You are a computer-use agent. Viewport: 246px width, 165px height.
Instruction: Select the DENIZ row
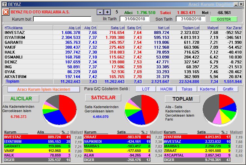123,62
